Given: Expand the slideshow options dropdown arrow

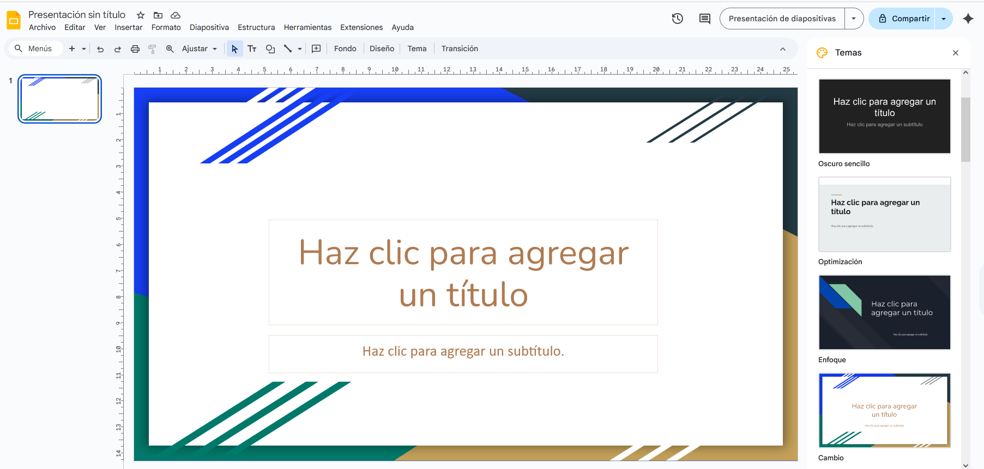Looking at the screenshot, I should 854,19.
